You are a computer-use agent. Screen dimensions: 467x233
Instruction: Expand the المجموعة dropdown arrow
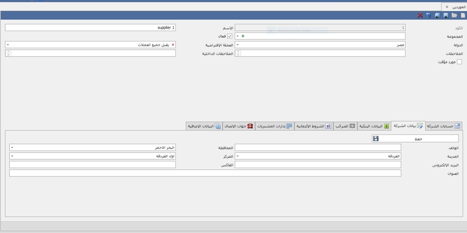point(238,36)
